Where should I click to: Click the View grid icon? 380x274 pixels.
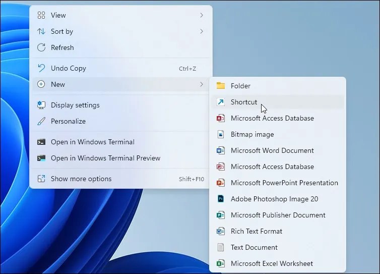click(x=41, y=15)
